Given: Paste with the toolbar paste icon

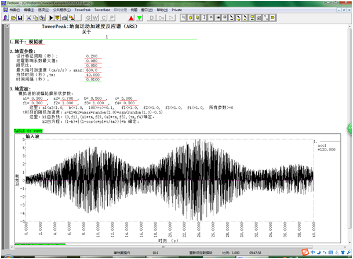Looking at the screenshot, I should click(42, 18).
